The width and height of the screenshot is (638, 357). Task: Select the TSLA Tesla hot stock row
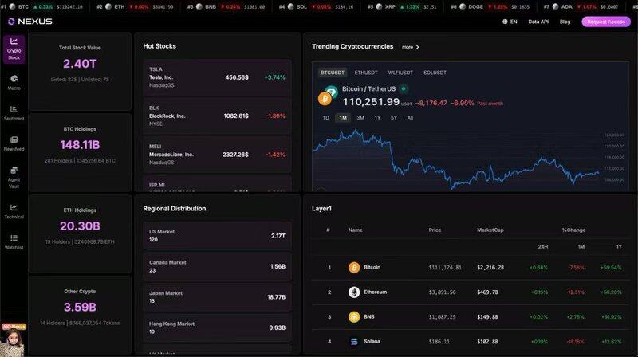(217, 77)
